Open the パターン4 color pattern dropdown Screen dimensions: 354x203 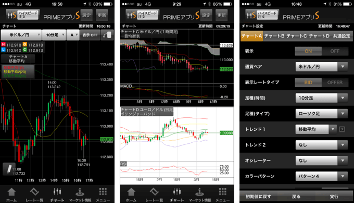(322, 176)
